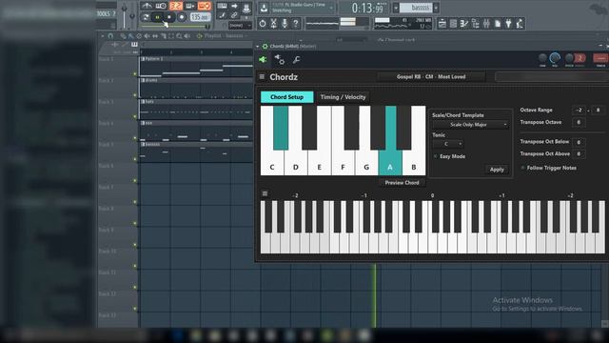Open the Chordz hamburger menu
The image size is (609, 343).
(262, 76)
